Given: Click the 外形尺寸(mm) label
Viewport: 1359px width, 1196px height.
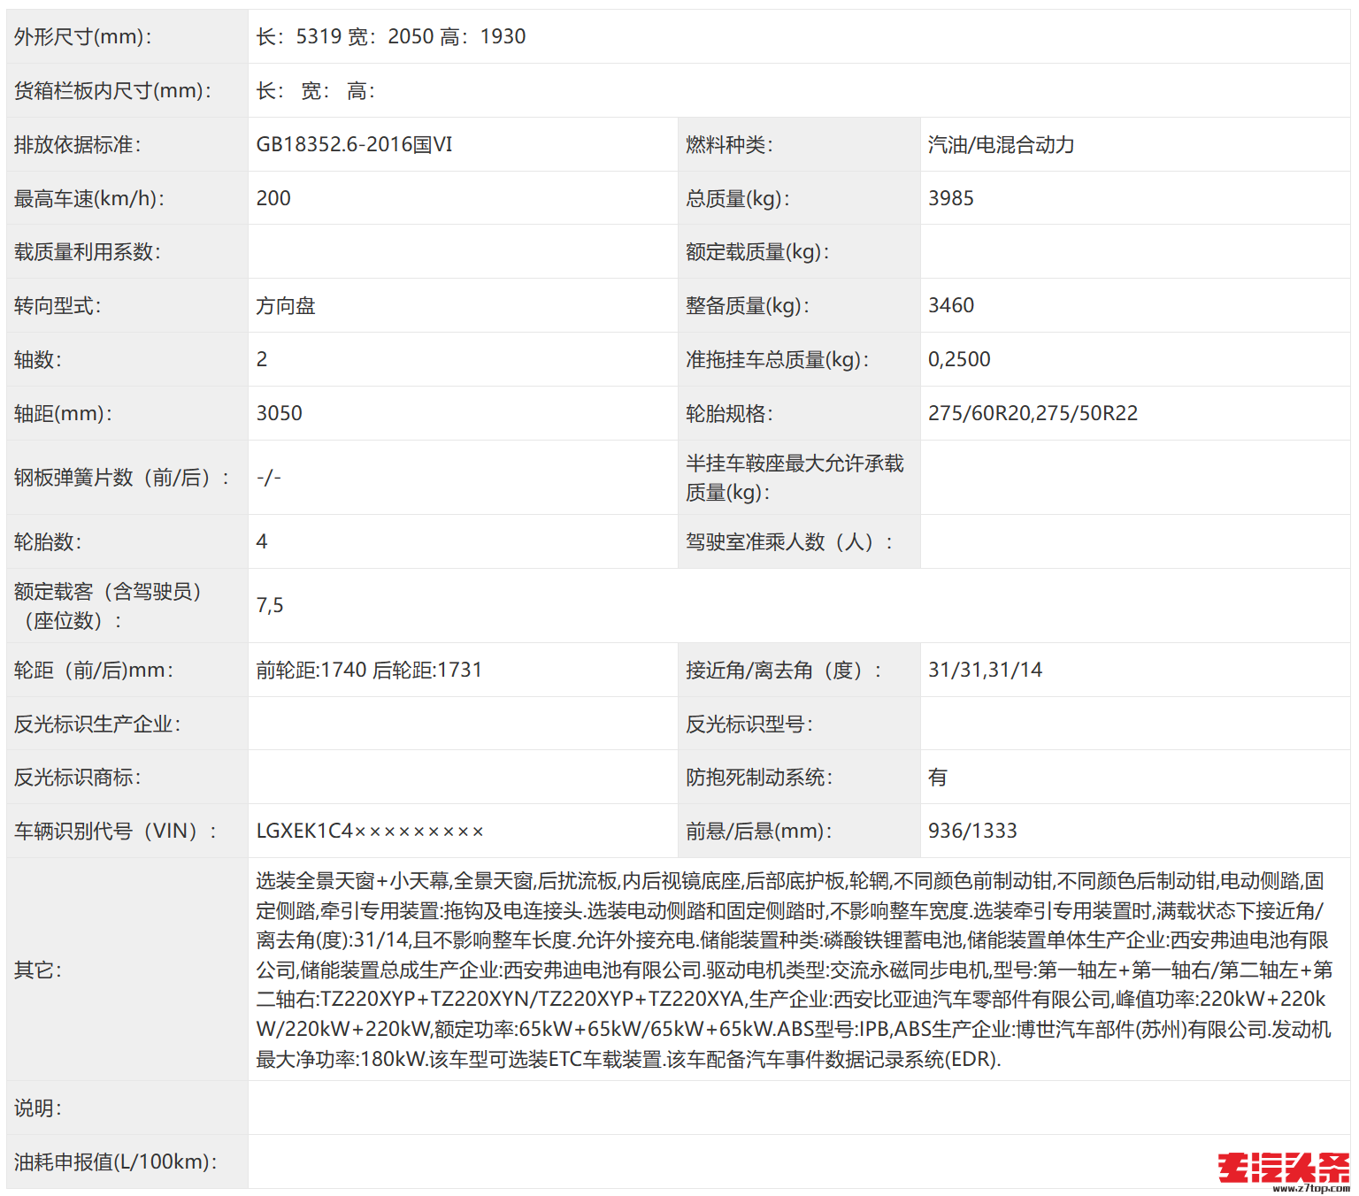Looking at the screenshot, I should coord(83,36).
